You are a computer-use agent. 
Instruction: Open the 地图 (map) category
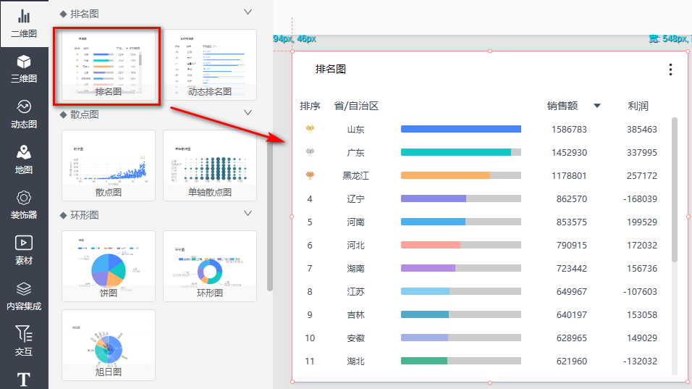pos(24,160)
